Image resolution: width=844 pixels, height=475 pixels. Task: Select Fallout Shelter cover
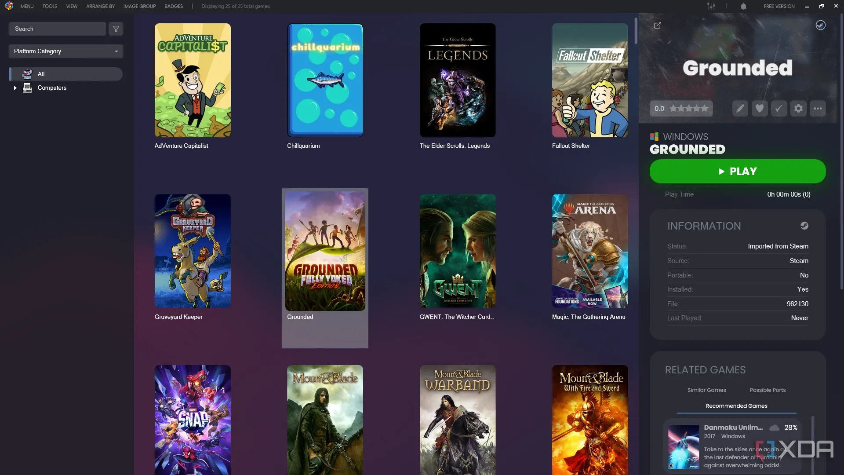(590, 80)
